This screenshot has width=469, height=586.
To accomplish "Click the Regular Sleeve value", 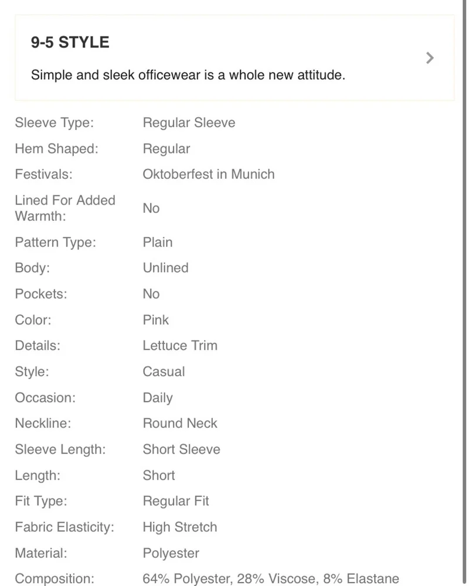I will [189, 122].
